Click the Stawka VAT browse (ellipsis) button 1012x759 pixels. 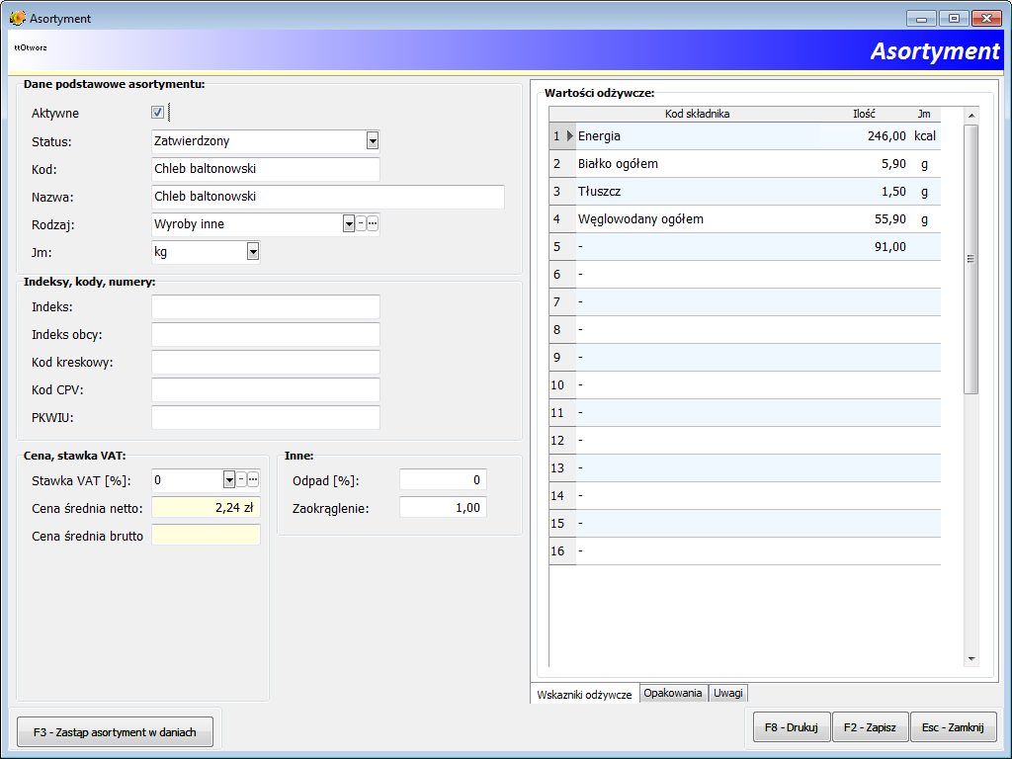pyautogui.click(x=253, y=479)
